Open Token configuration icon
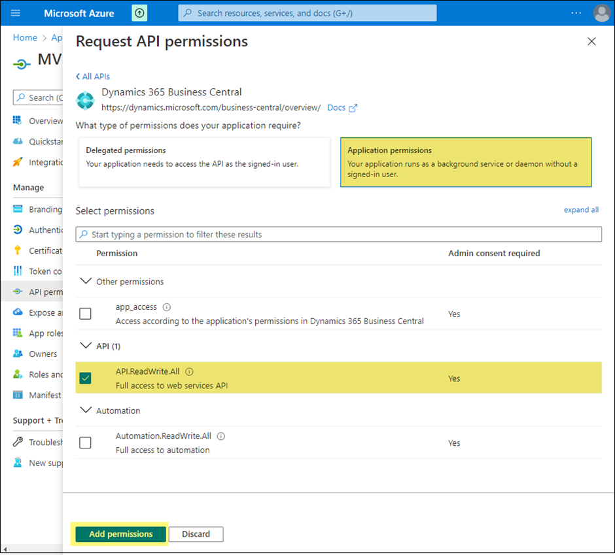The width and height of the screenshot is (615, 555). (x=18, y=271)
